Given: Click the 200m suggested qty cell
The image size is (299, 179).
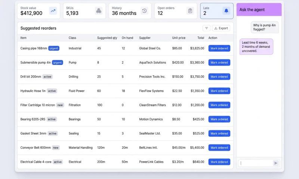Looking at the screenshot, I should pos(101,162).
